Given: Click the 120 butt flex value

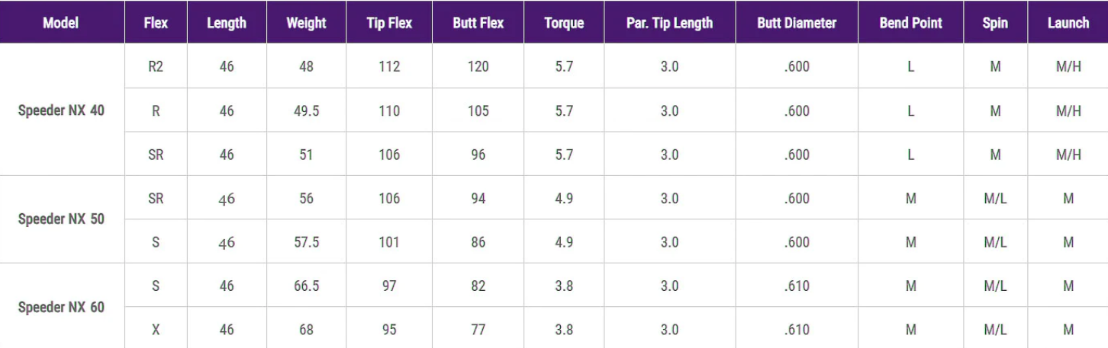Looking at the screenshot, I should coord(478,66).
